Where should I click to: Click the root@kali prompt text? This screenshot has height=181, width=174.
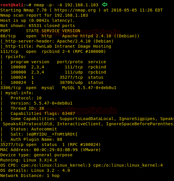(12, 5)
